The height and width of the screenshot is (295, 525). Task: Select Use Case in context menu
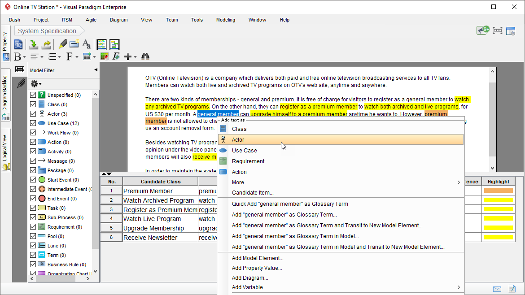click(x=341, y=151)
